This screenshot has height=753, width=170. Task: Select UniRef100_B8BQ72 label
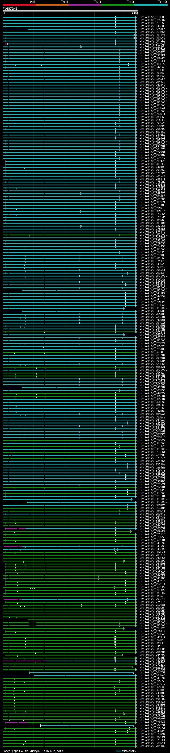tap(152, 64)
